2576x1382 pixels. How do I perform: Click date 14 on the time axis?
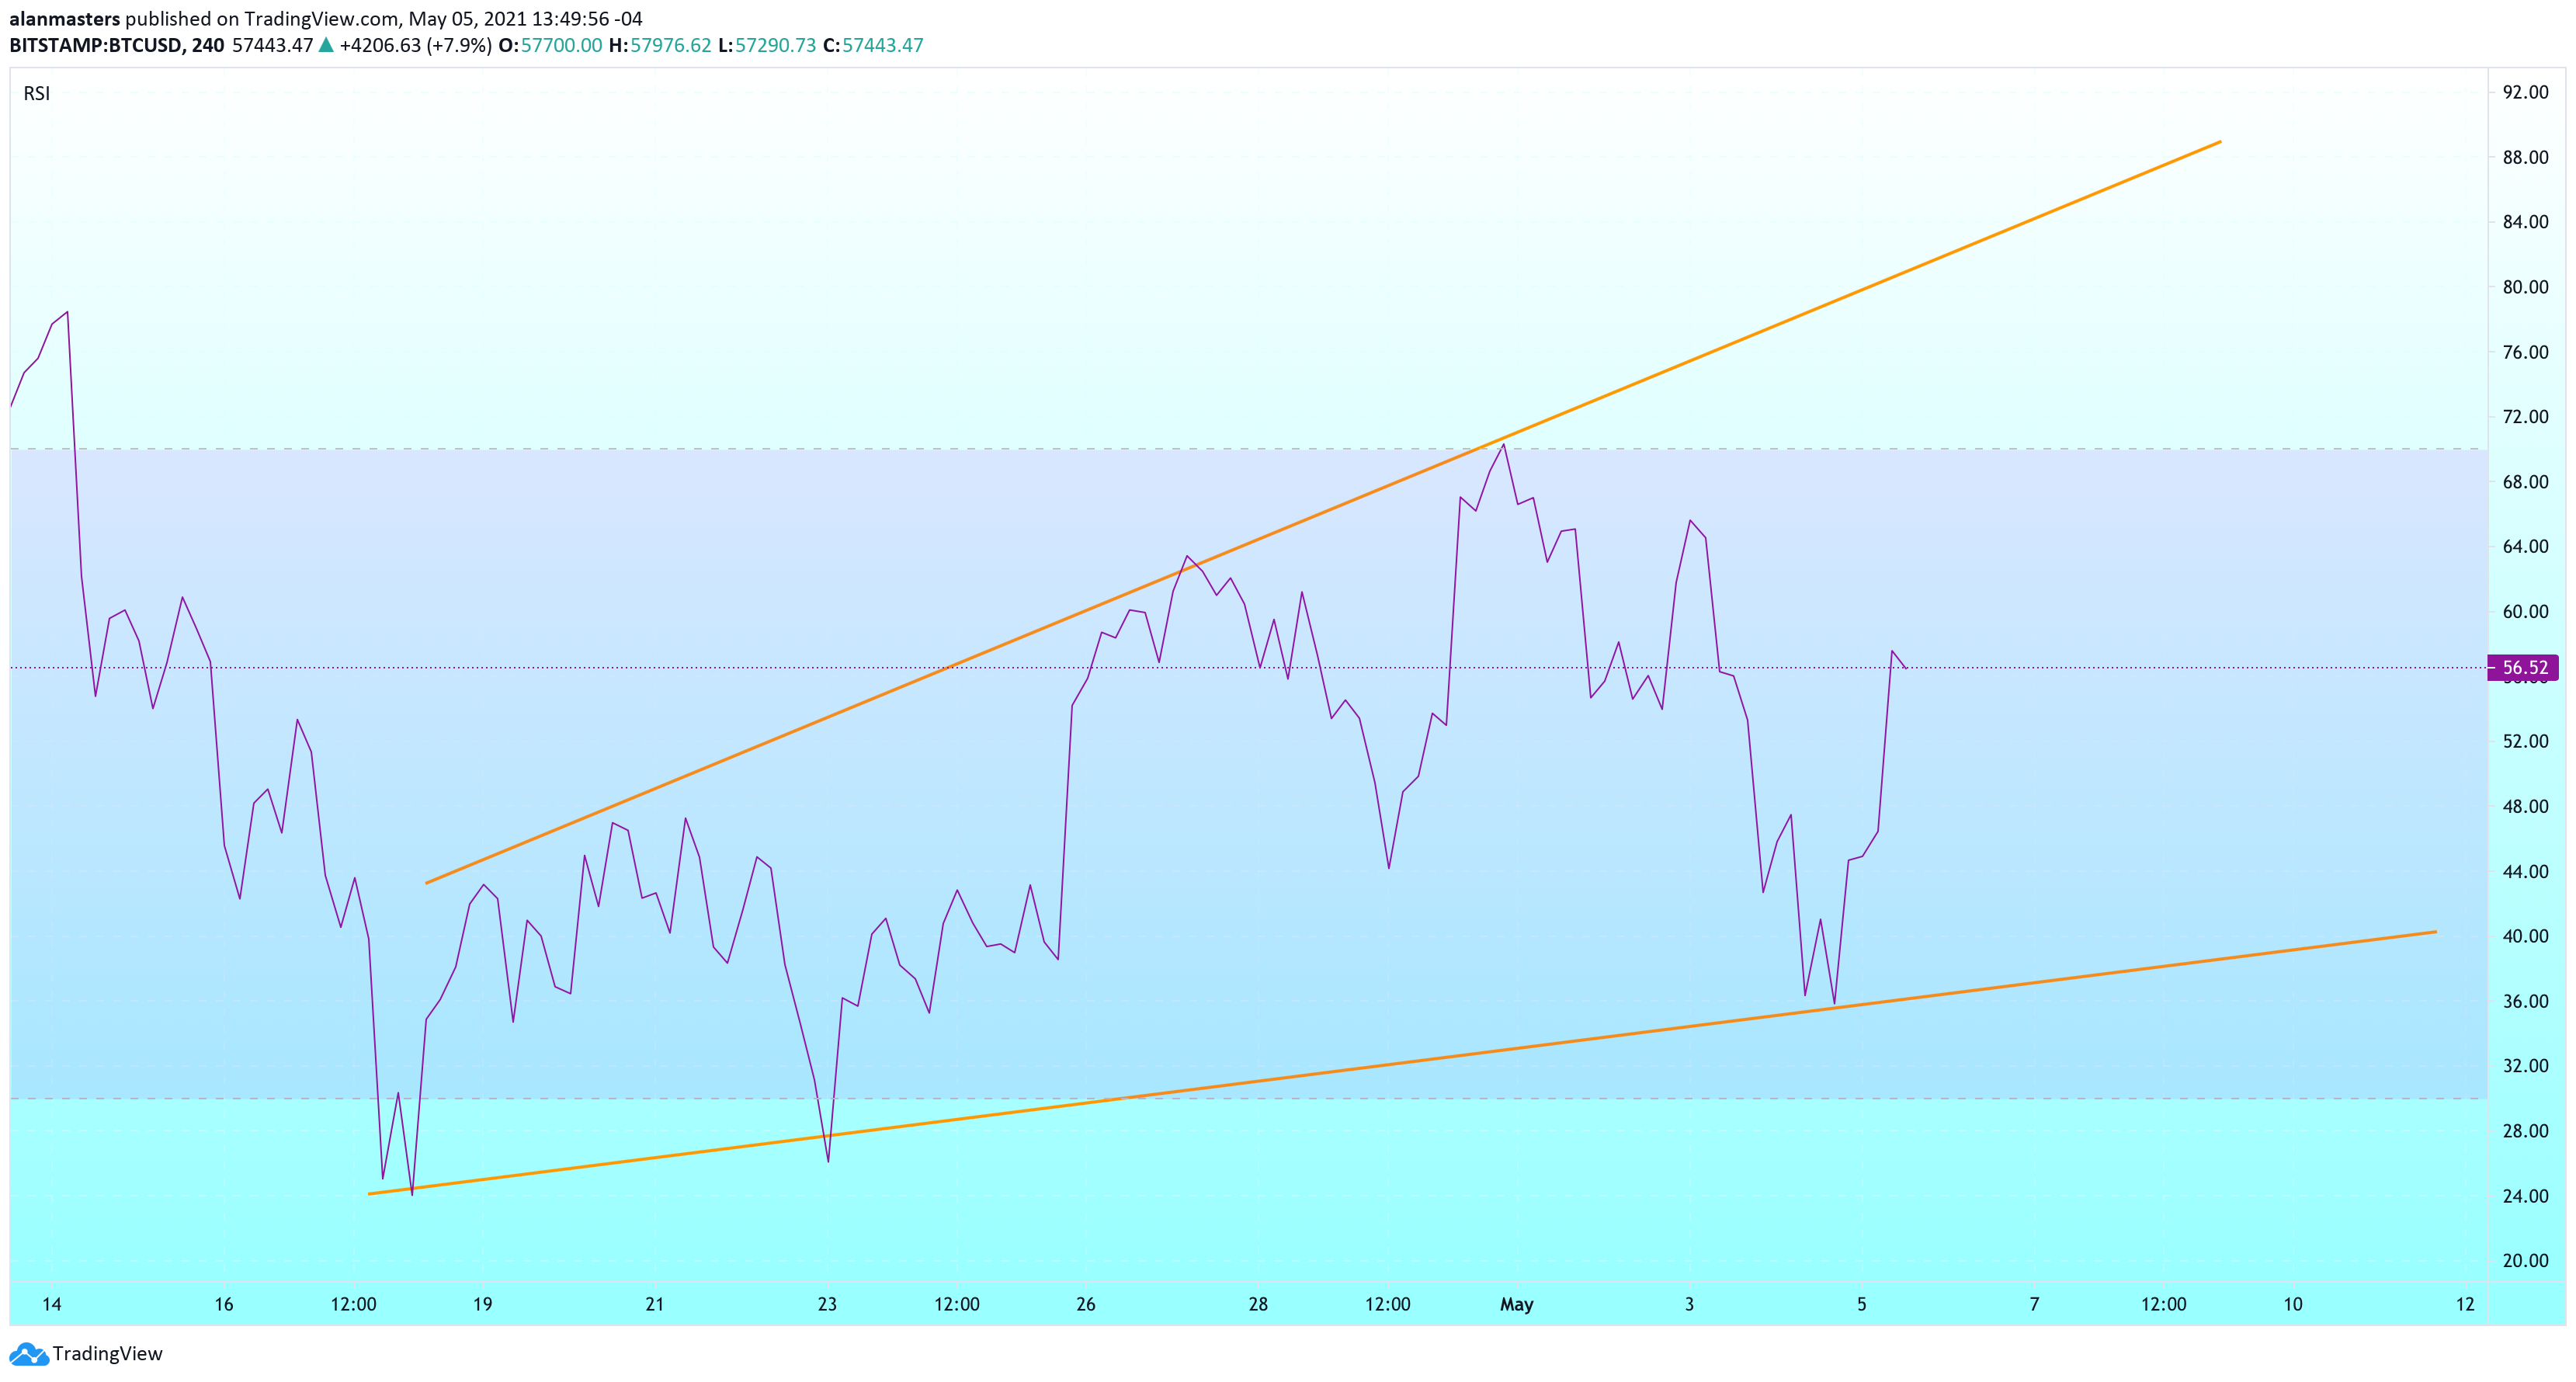coord(52,1305)
